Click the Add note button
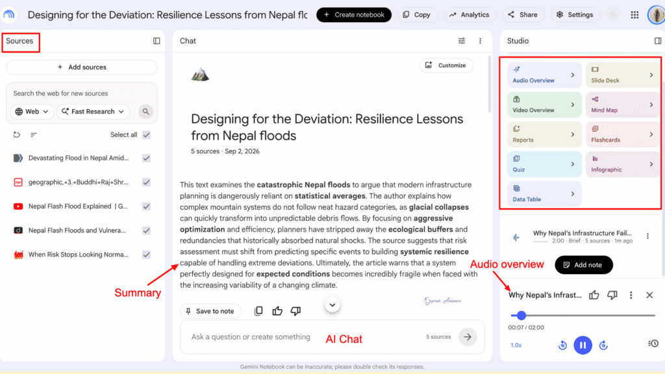 pos(584,265)
